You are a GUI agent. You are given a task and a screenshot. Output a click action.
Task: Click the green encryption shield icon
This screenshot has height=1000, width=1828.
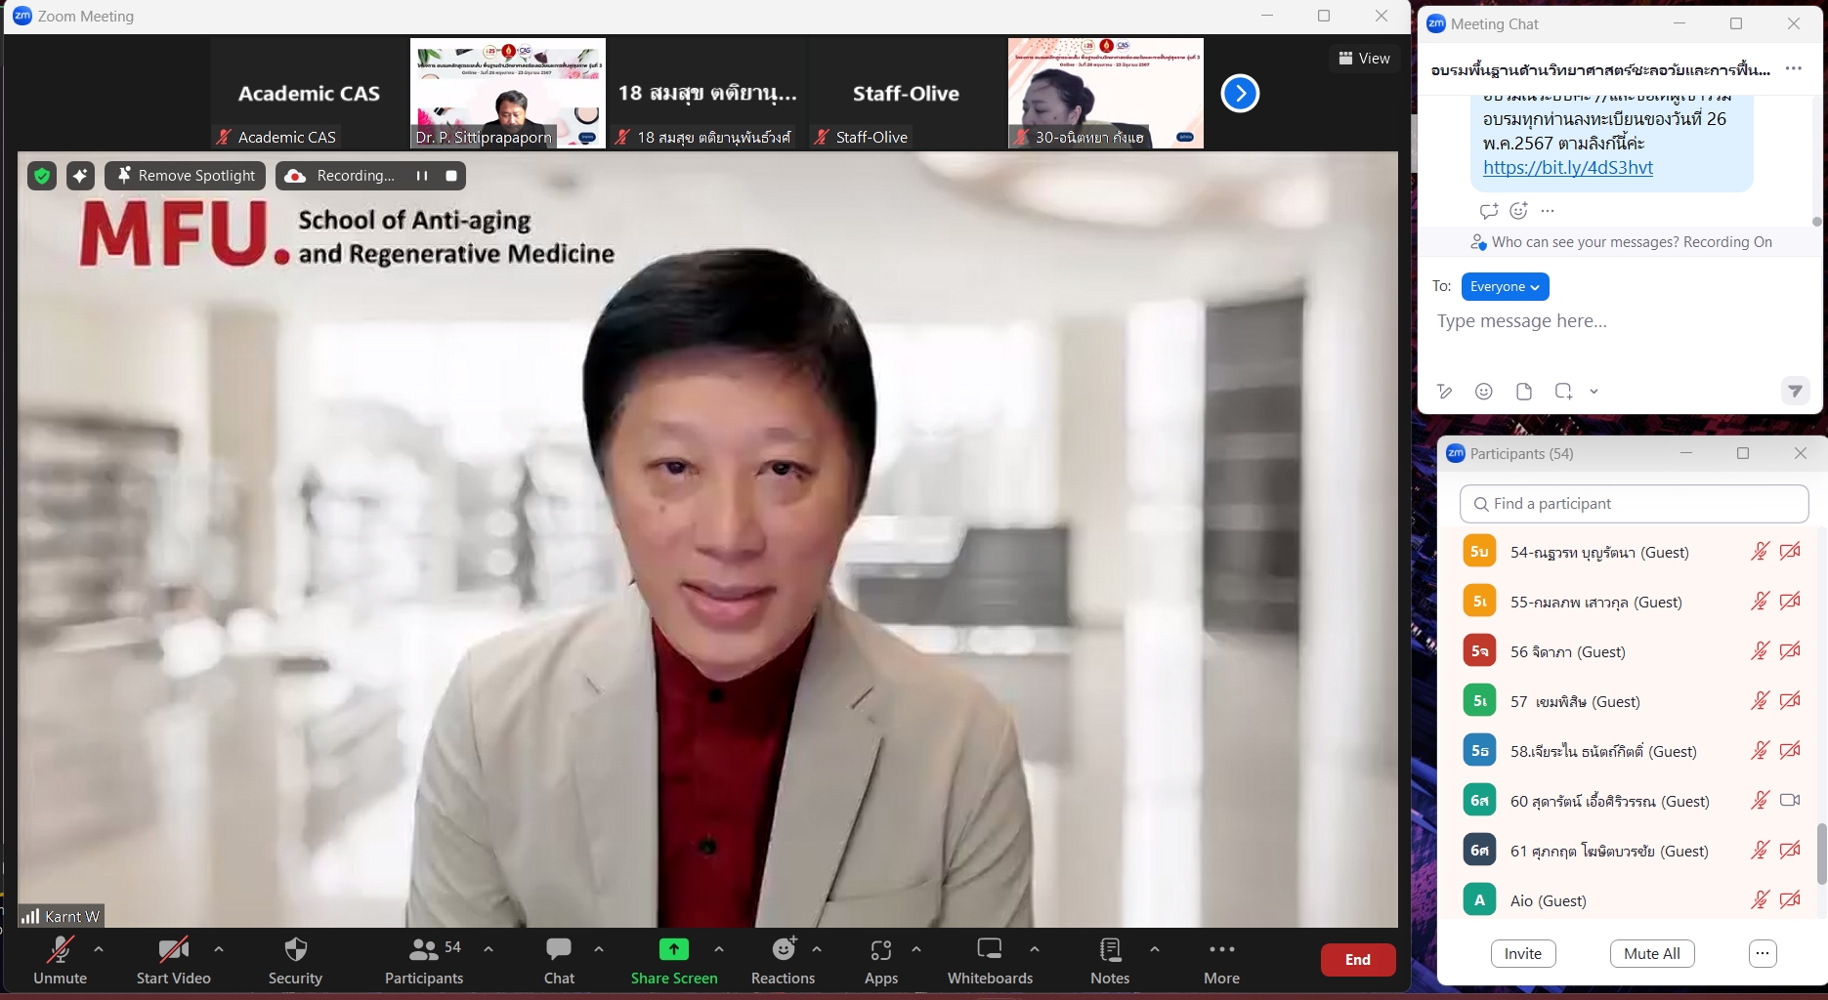point(41,176)
